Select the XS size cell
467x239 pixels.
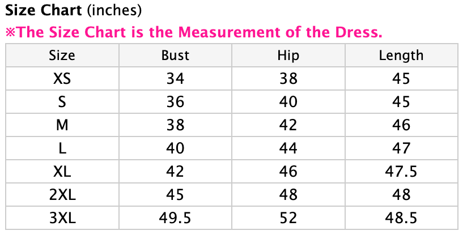(62, 79)
